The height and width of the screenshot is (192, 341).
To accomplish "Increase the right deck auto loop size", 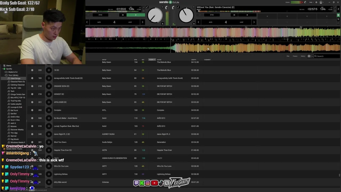I will 254,22.
